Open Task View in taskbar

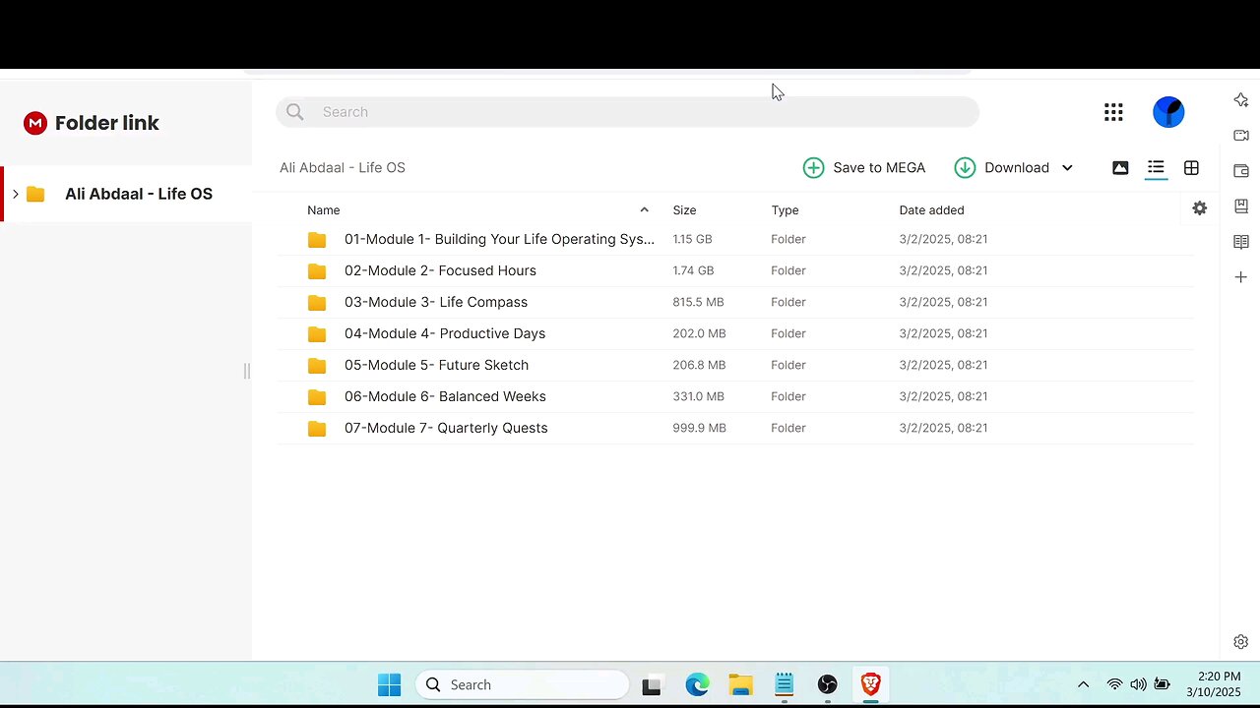coord(651,685)
